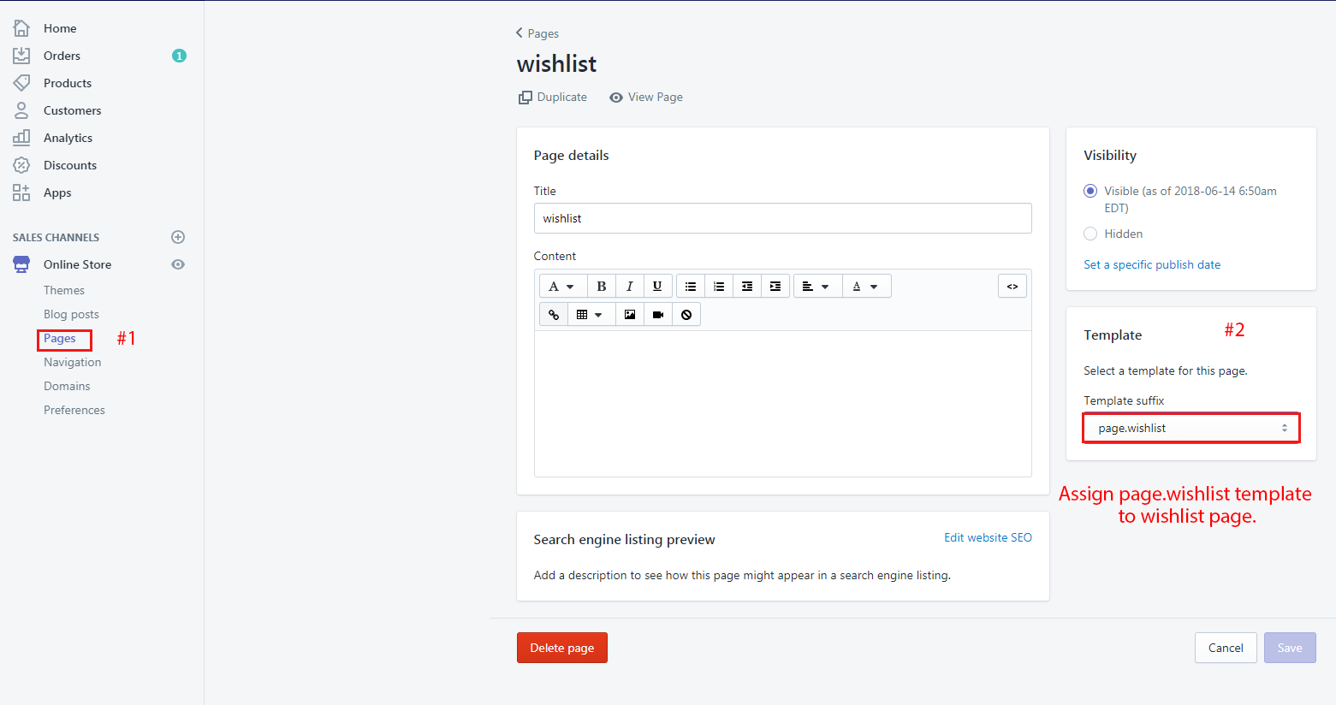Open the text color picker dropdown
This screenshot has height=705, width=1336.
pos(865,287)
